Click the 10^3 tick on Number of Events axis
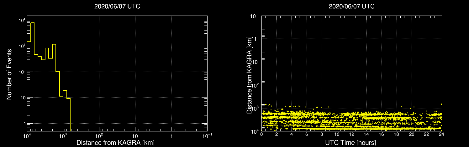Screen dimensions: 469x147 [x=22, y=46]
